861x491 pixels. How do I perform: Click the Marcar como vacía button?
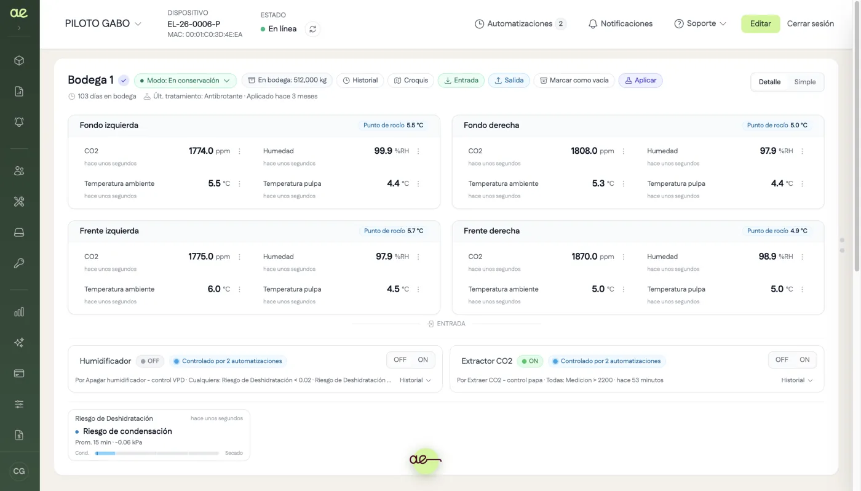(x=574, y=81)
